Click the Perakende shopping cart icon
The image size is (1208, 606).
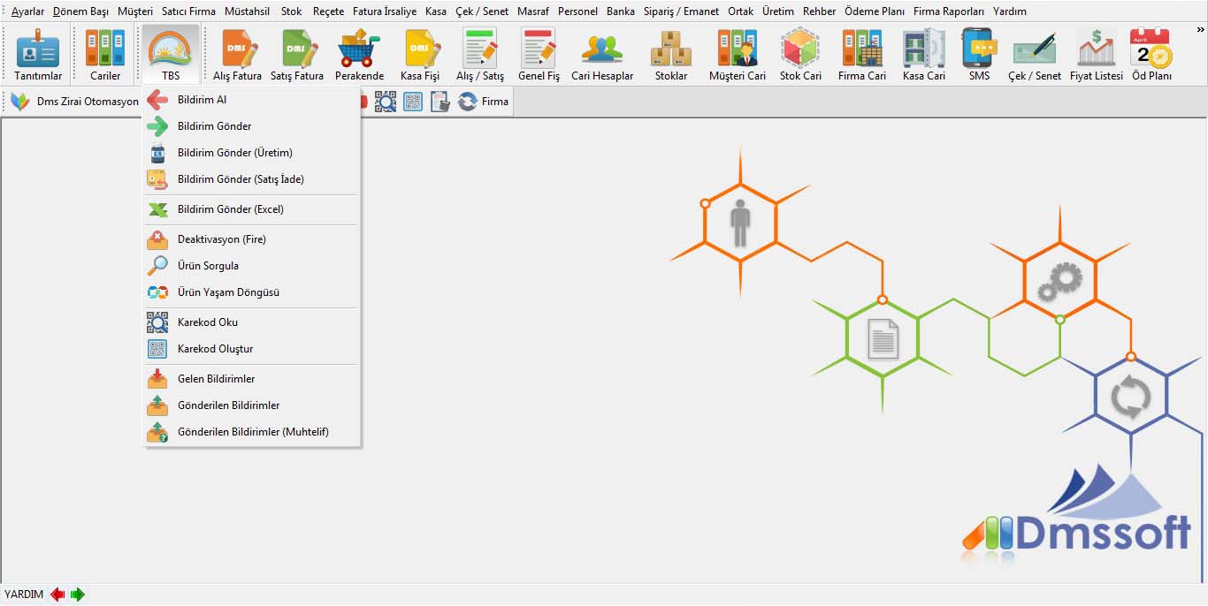(x=359, y=55)
